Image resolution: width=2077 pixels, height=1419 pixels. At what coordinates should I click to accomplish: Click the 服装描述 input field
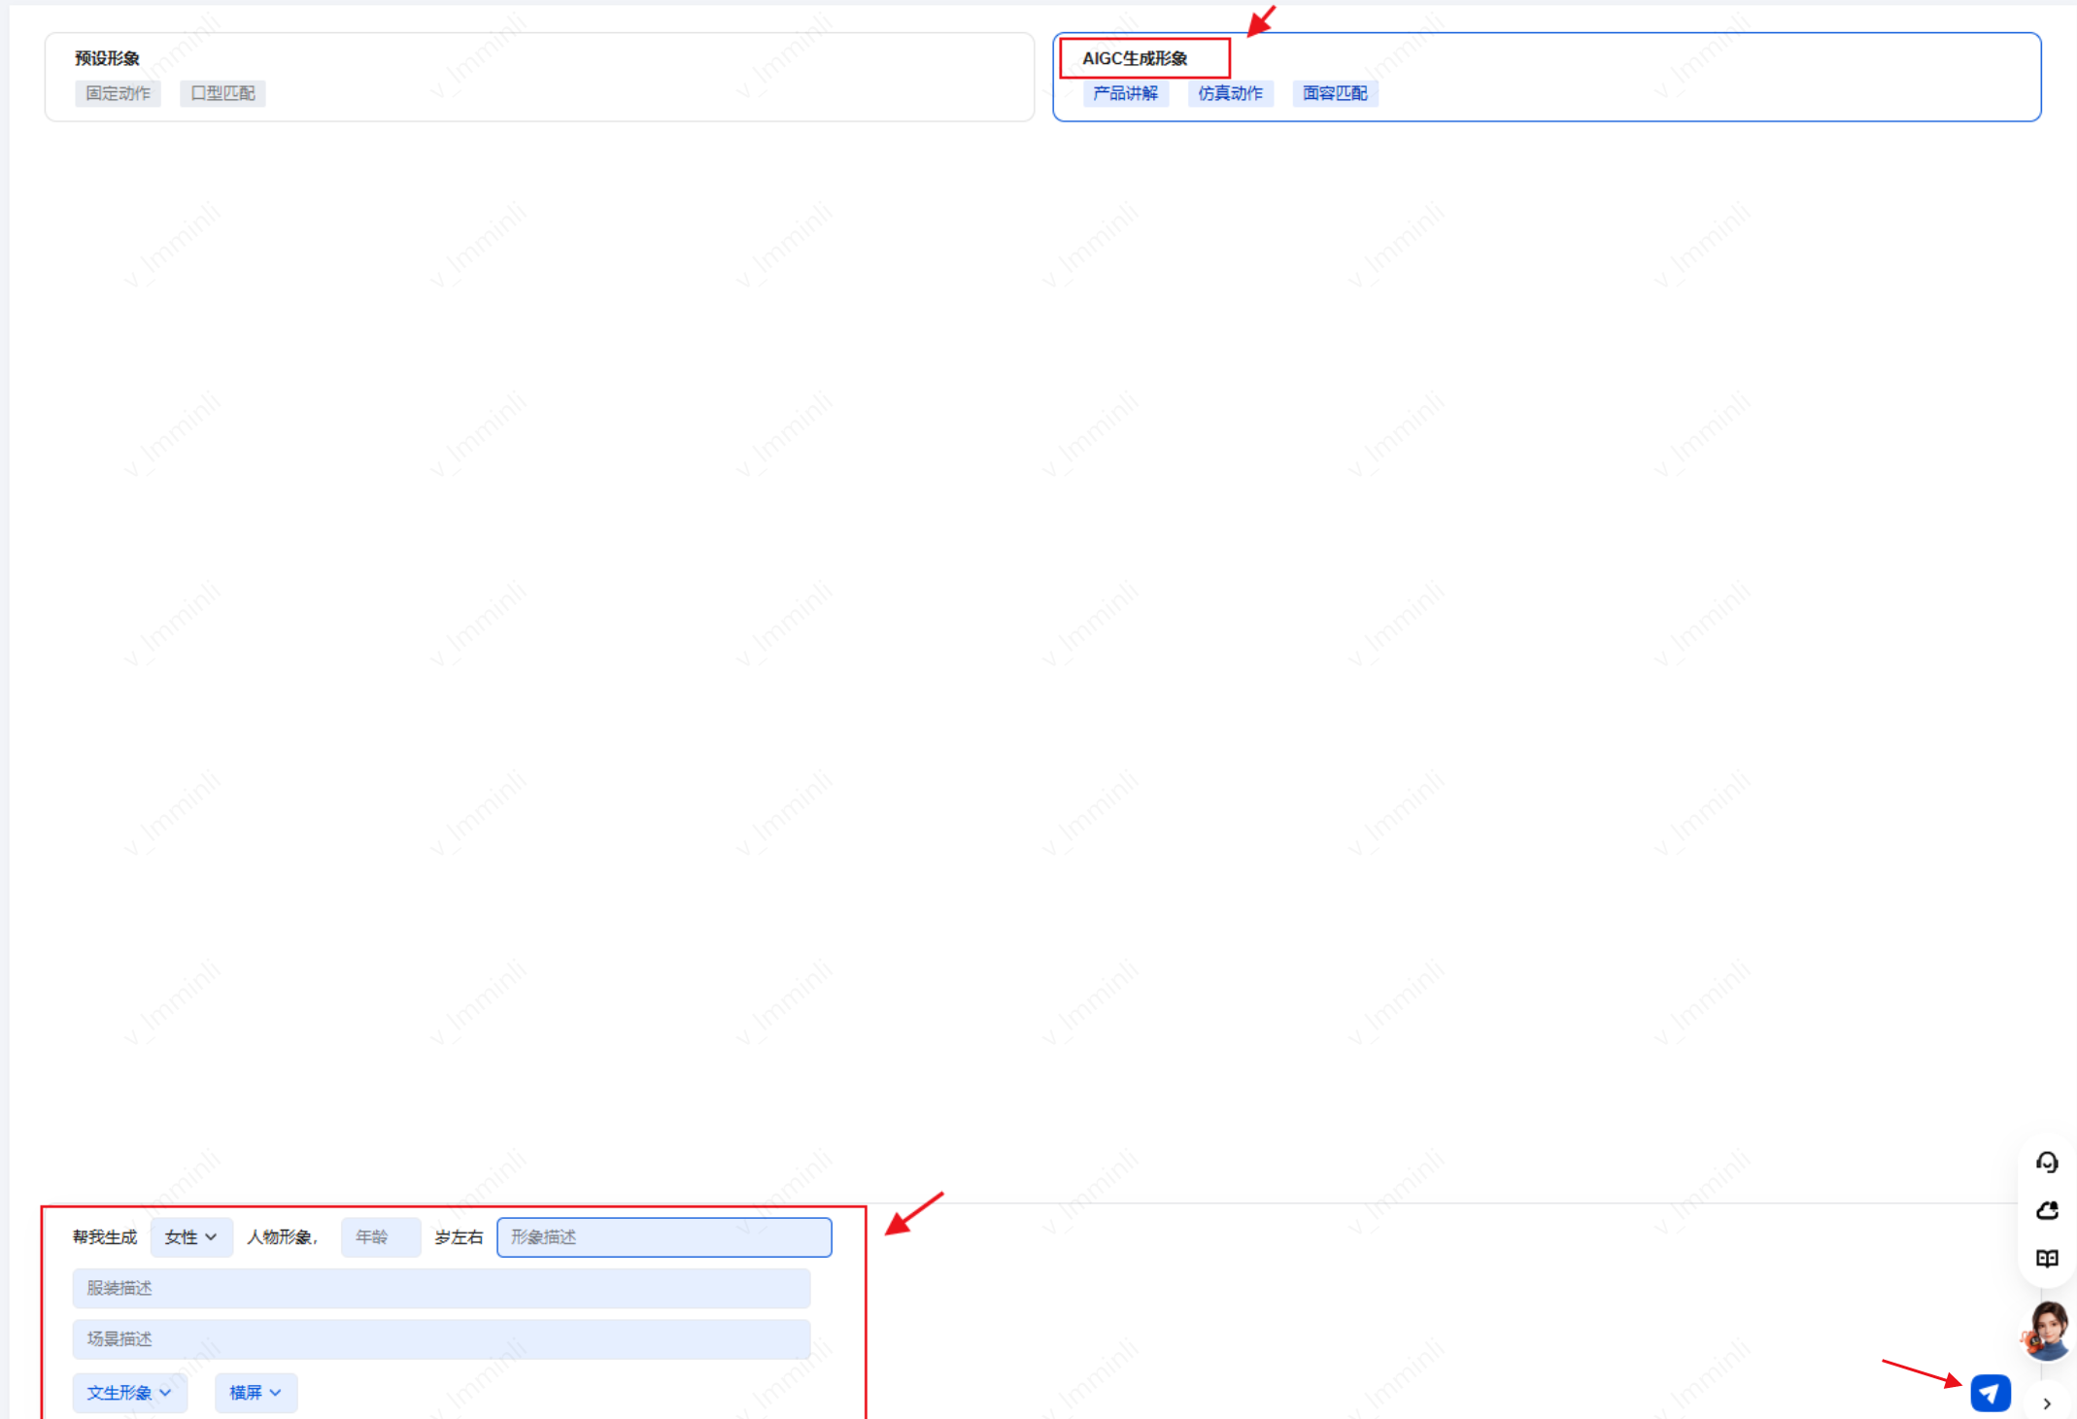tap(441, 1288)
